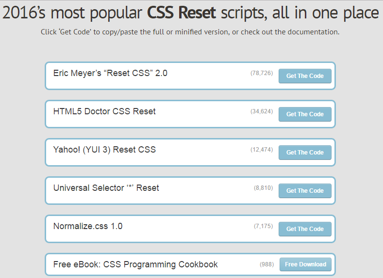Get the code for Universal Selector Reset
Viewport: 383px width, 278px height.
point(305,191)
